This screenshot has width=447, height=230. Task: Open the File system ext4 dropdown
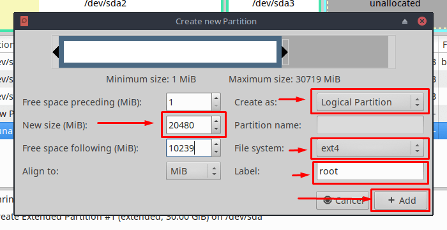pos(370,148)
